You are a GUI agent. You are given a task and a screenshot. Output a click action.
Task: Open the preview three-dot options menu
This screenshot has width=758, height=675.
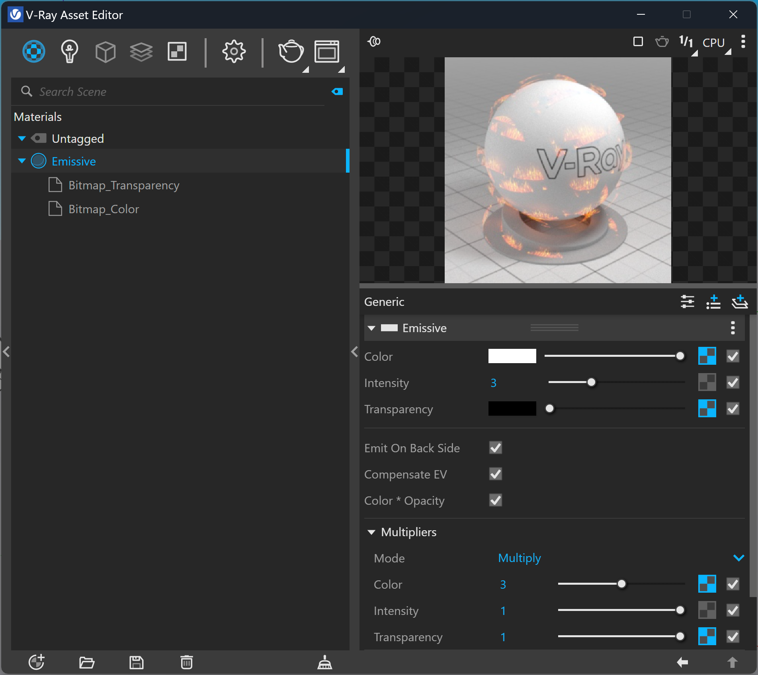(x=743, y=41)
